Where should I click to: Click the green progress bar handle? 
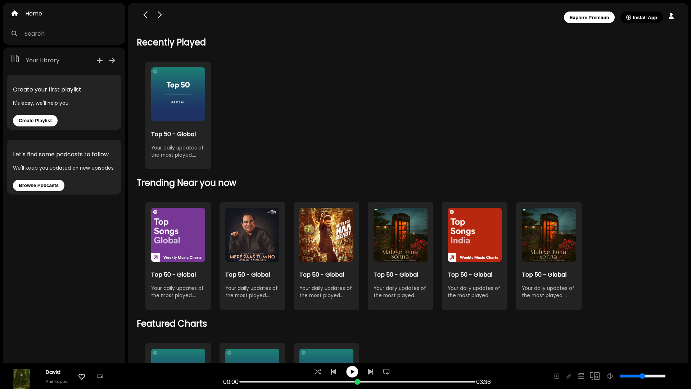357,382
